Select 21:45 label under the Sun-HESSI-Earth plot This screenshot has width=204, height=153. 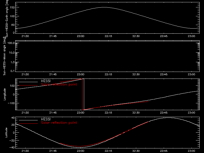point(53,36)
